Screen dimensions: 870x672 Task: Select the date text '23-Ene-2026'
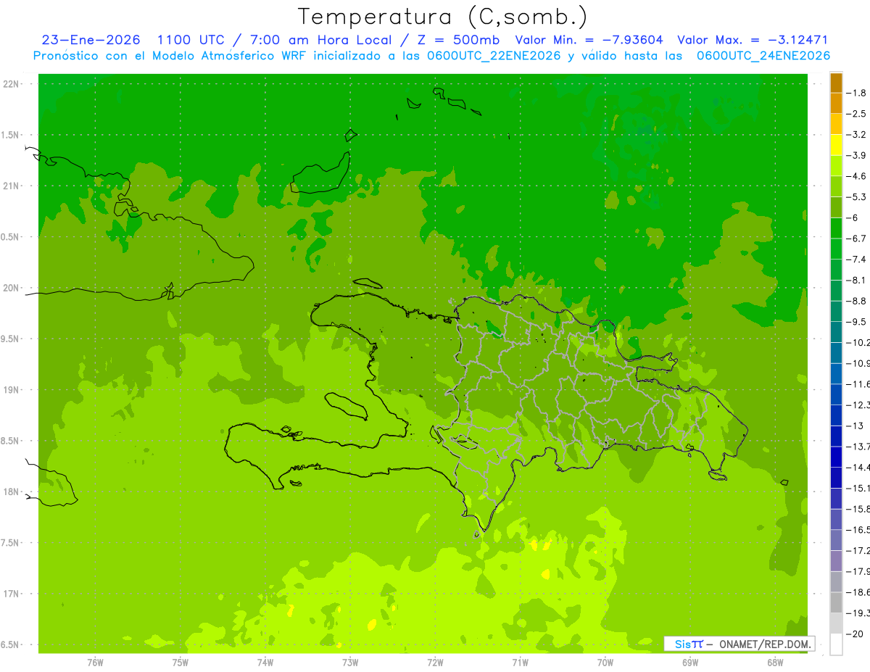91,40
